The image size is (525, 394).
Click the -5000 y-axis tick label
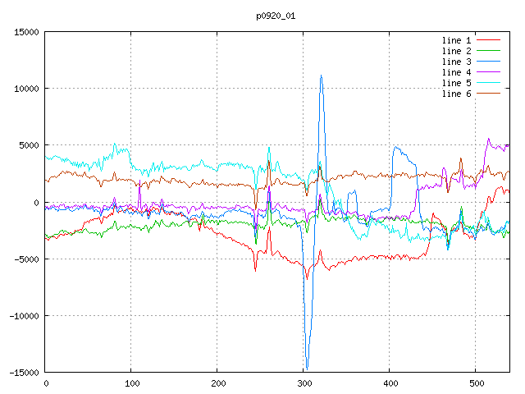[26, 259]
